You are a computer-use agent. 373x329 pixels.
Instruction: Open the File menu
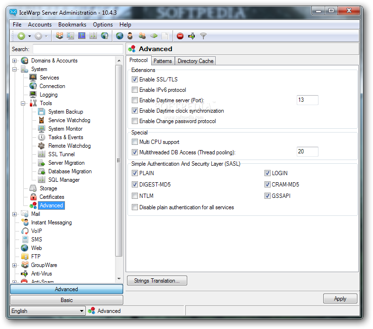(17, 25)
